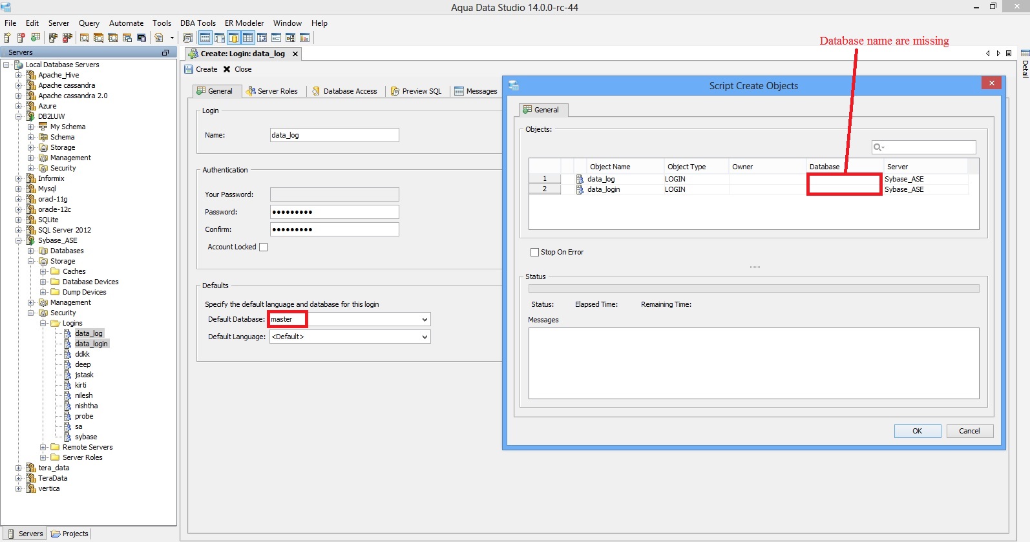
Task: Collapse the Local Database Servers root node
Action: [x=6, y=65]
